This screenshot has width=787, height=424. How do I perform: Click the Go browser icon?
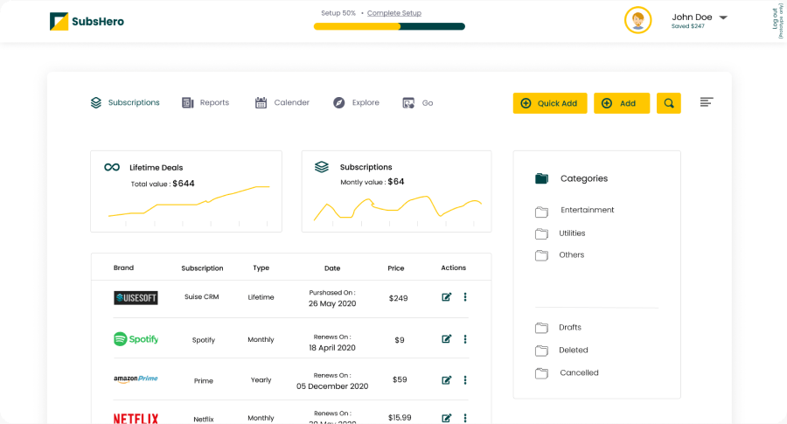tap(408, 103)
